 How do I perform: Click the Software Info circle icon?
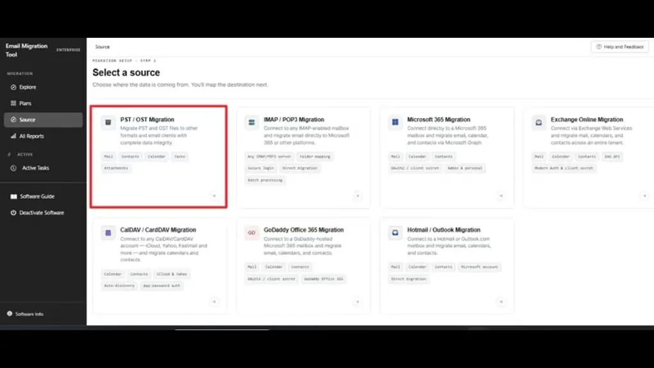10,314
